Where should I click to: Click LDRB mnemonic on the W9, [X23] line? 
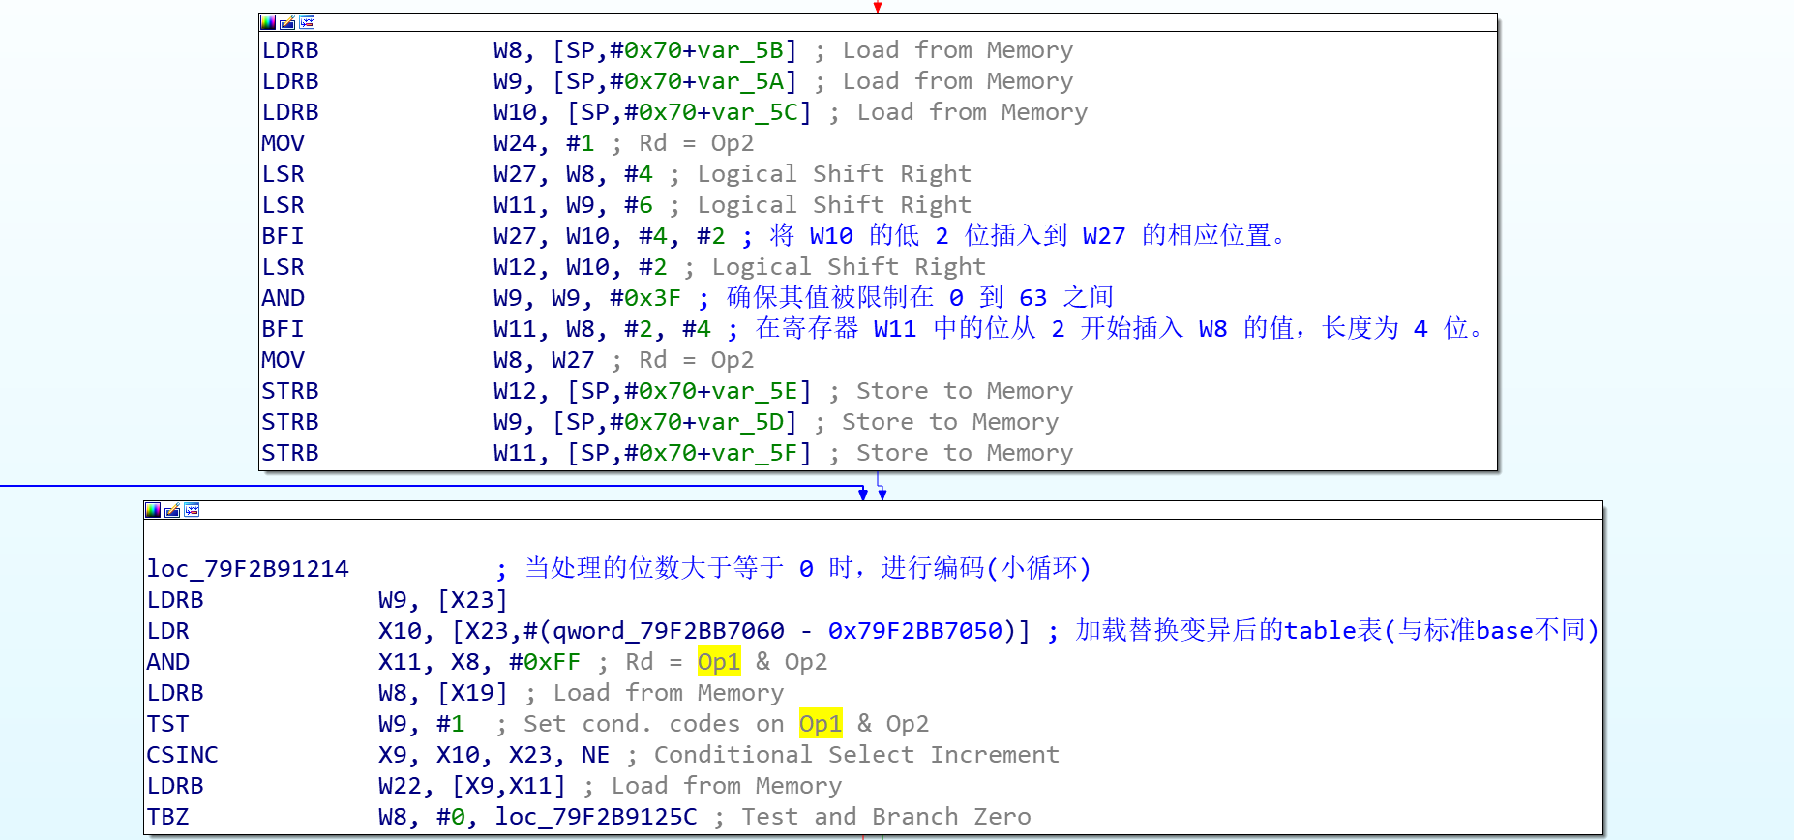175,600
